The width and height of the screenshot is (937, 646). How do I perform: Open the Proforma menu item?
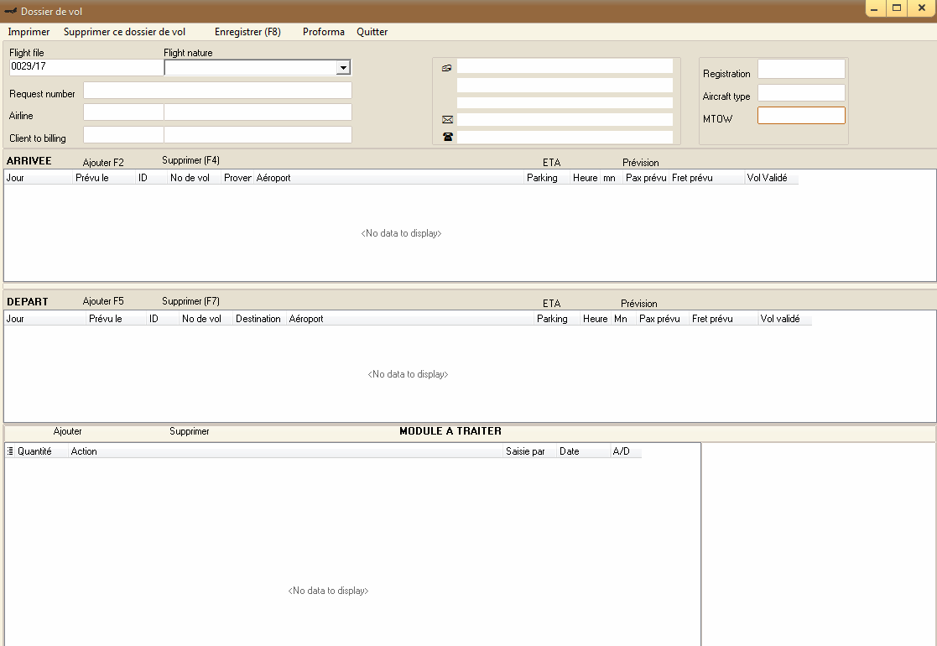[323, 32]
